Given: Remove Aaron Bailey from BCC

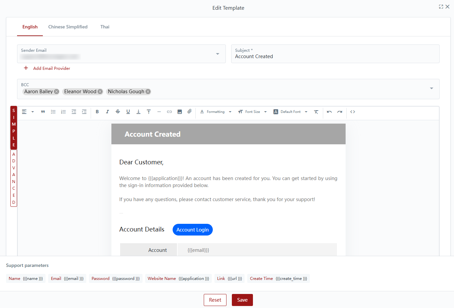Looking at the screenshot, I should click(x=57, y=92).
